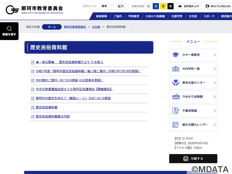Open the 歴史民俗資料館展示内容 link

[x=52, y=117]
